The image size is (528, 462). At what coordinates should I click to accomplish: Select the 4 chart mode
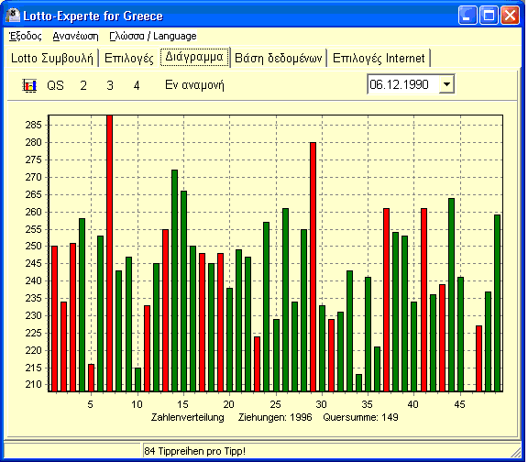click(x=137, y=85)
